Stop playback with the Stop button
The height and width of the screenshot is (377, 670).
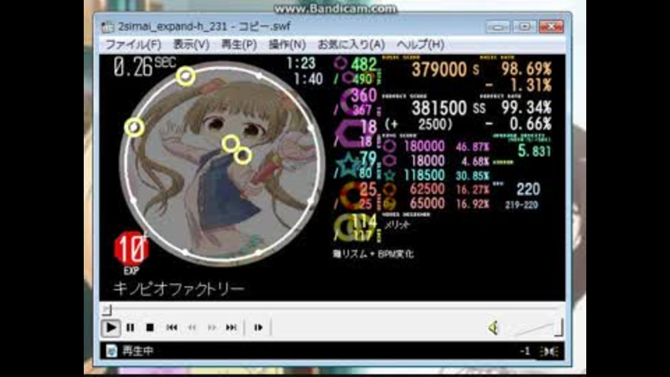[x=149, y=328]
